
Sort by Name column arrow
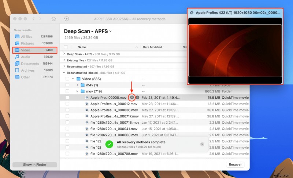pyautogui.click(x=136, y=47)
